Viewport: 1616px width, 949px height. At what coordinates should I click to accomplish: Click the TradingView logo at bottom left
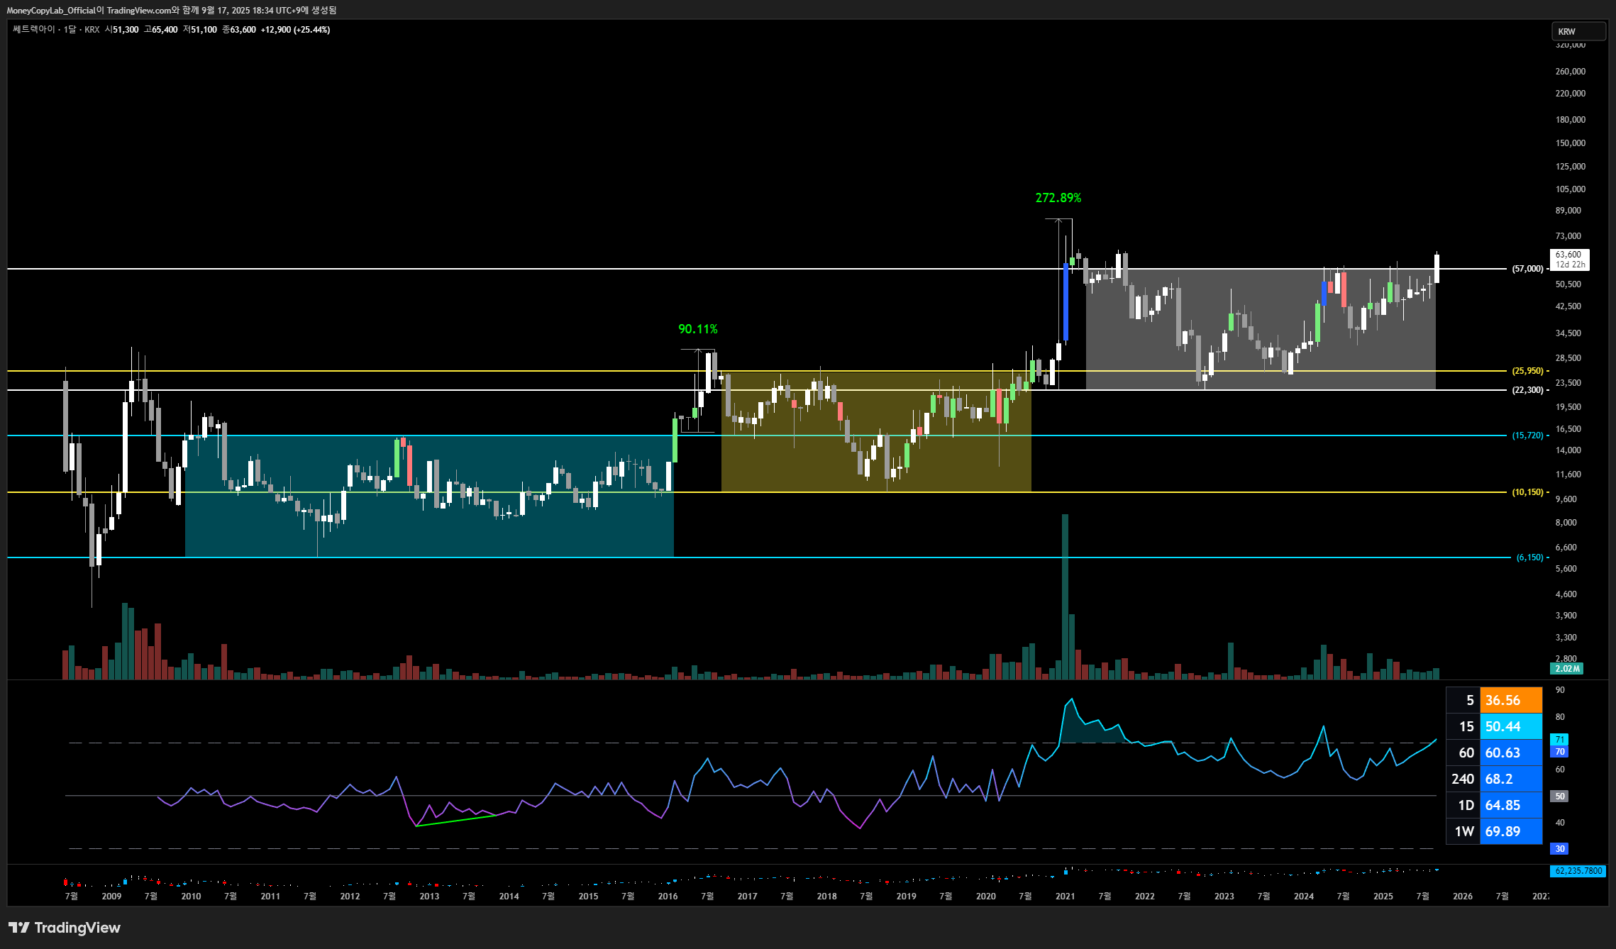coord(65,928)
